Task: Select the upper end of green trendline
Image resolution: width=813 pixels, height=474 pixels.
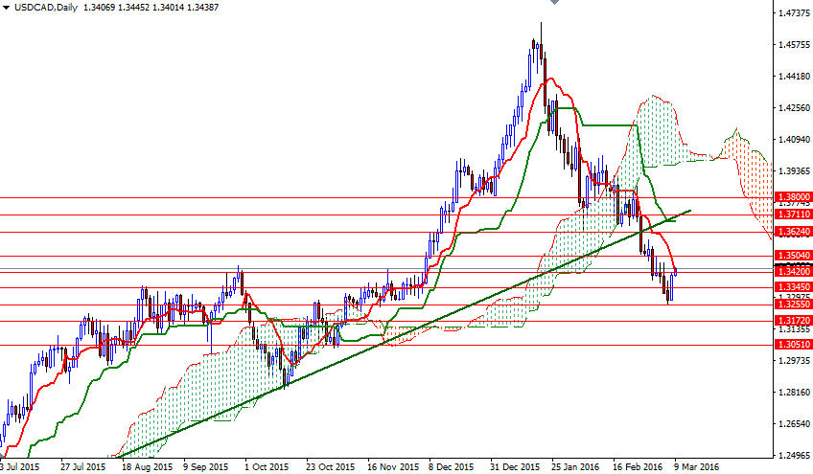Action: 690,210
